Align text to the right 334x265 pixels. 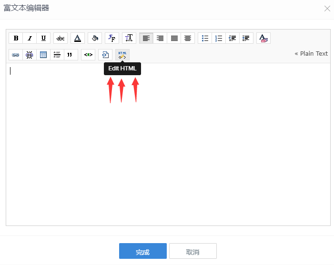click(160, 38)
